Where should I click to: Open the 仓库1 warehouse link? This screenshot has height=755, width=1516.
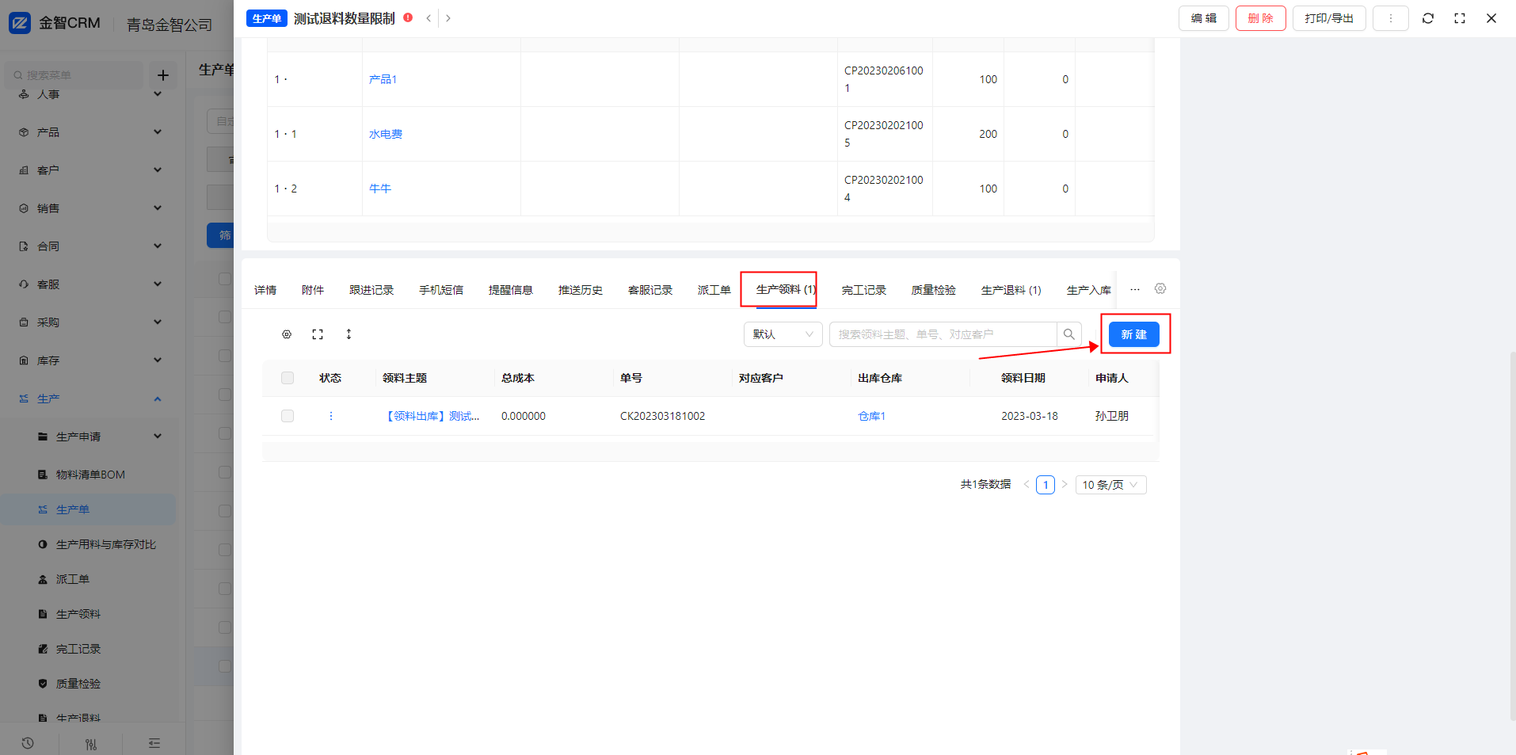tap(871, 416)
